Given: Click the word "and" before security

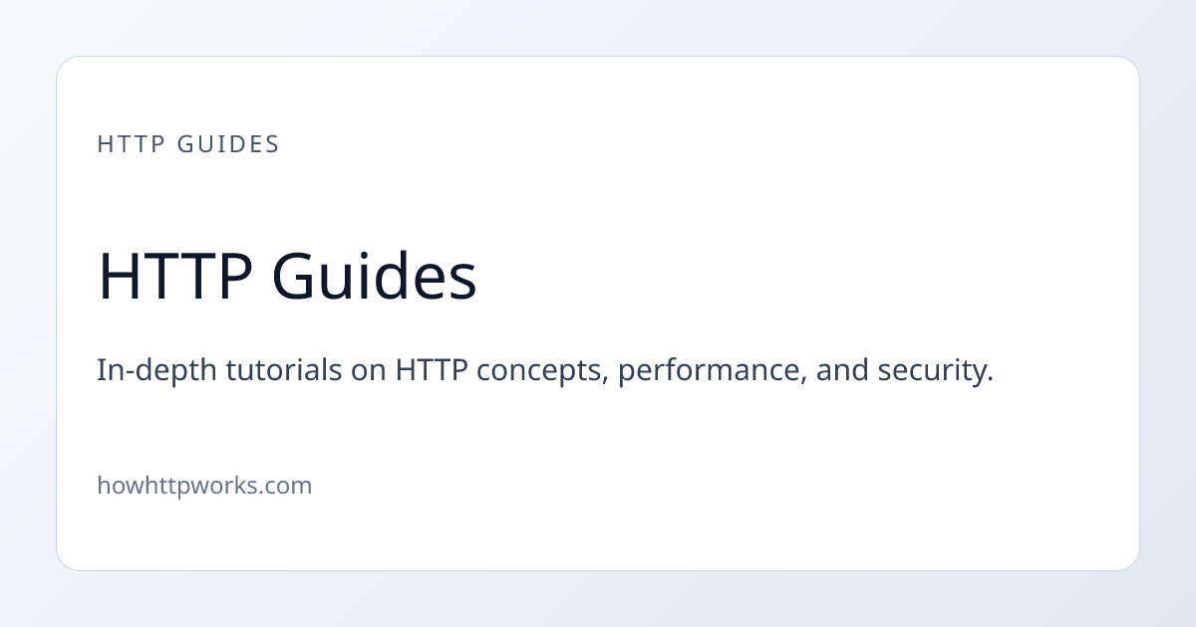Looking at the screenshot, I should [842, 371].
